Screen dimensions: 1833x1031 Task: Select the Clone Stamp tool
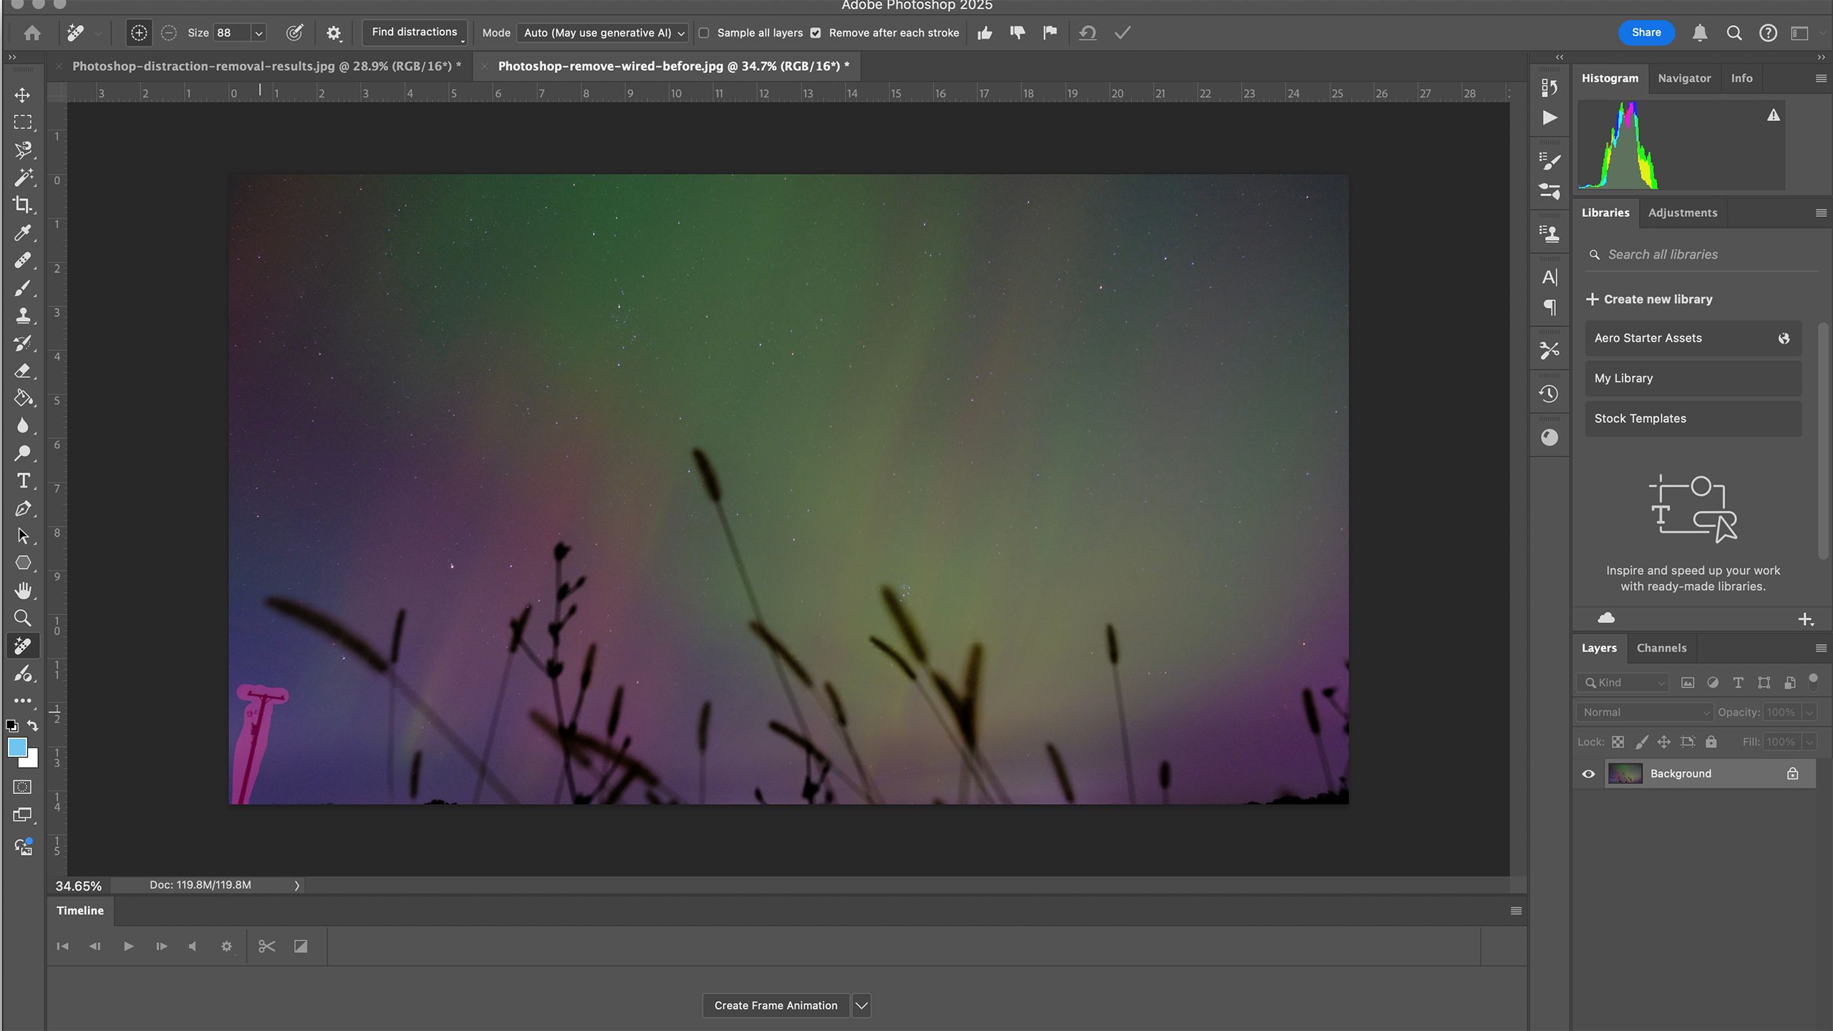tap(23, 316)
